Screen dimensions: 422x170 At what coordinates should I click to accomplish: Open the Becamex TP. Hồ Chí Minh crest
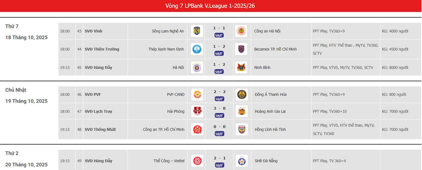tap(242, 49)
